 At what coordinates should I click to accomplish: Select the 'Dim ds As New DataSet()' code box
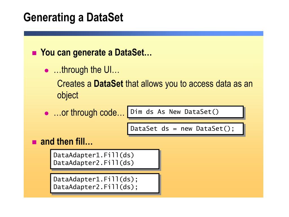point(185,112)
